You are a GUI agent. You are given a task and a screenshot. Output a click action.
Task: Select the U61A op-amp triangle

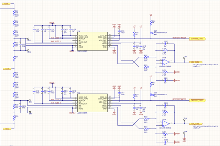[x=166, y=124]
